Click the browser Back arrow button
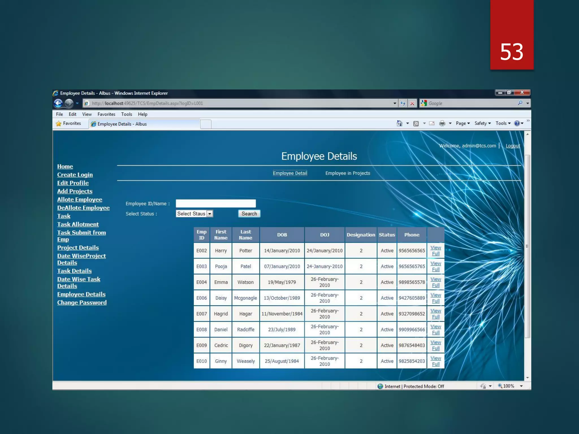The height and width of the screenshot is (434, 579). [58, 103]
